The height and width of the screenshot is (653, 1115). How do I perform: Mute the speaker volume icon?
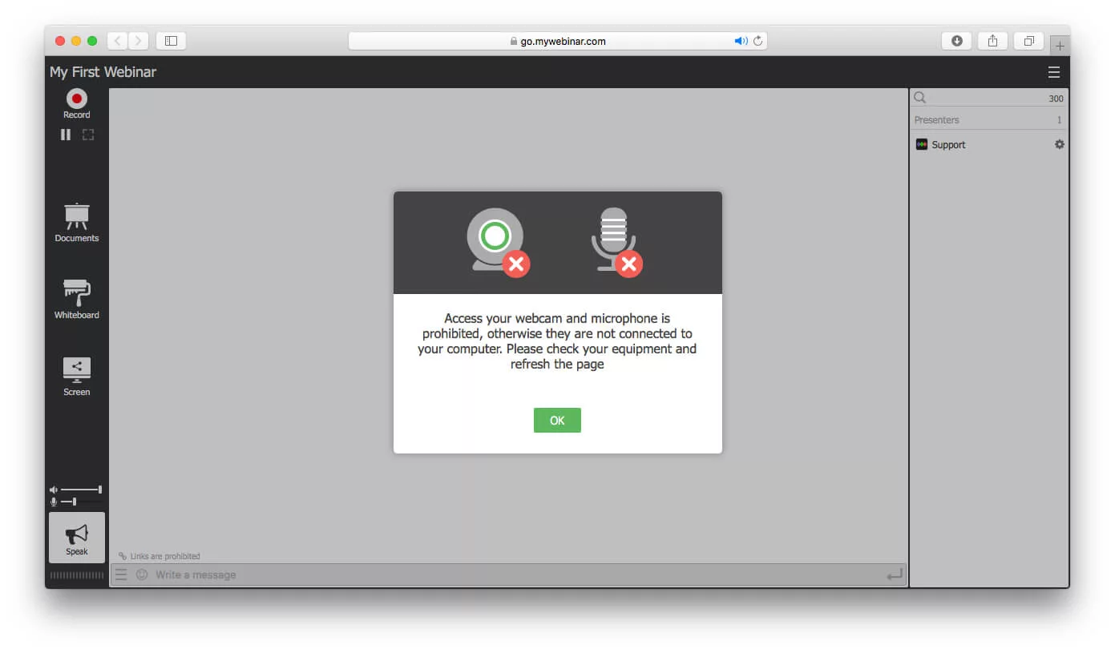53,489
